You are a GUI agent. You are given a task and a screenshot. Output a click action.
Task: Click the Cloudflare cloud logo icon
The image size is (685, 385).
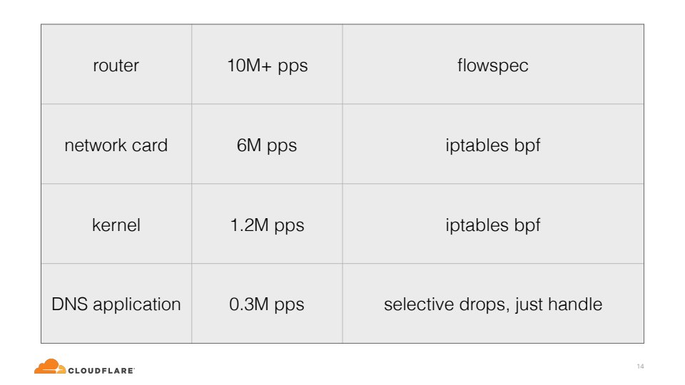pyautogui.click(x=49, y=366)
